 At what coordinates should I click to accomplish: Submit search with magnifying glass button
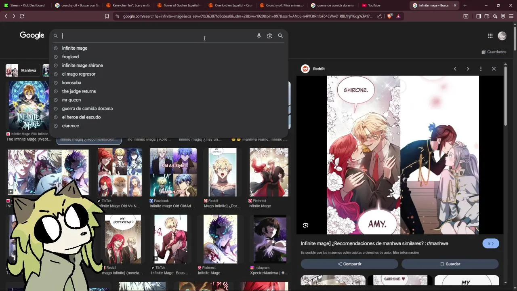pyautogui.click(x=280, y=36)
